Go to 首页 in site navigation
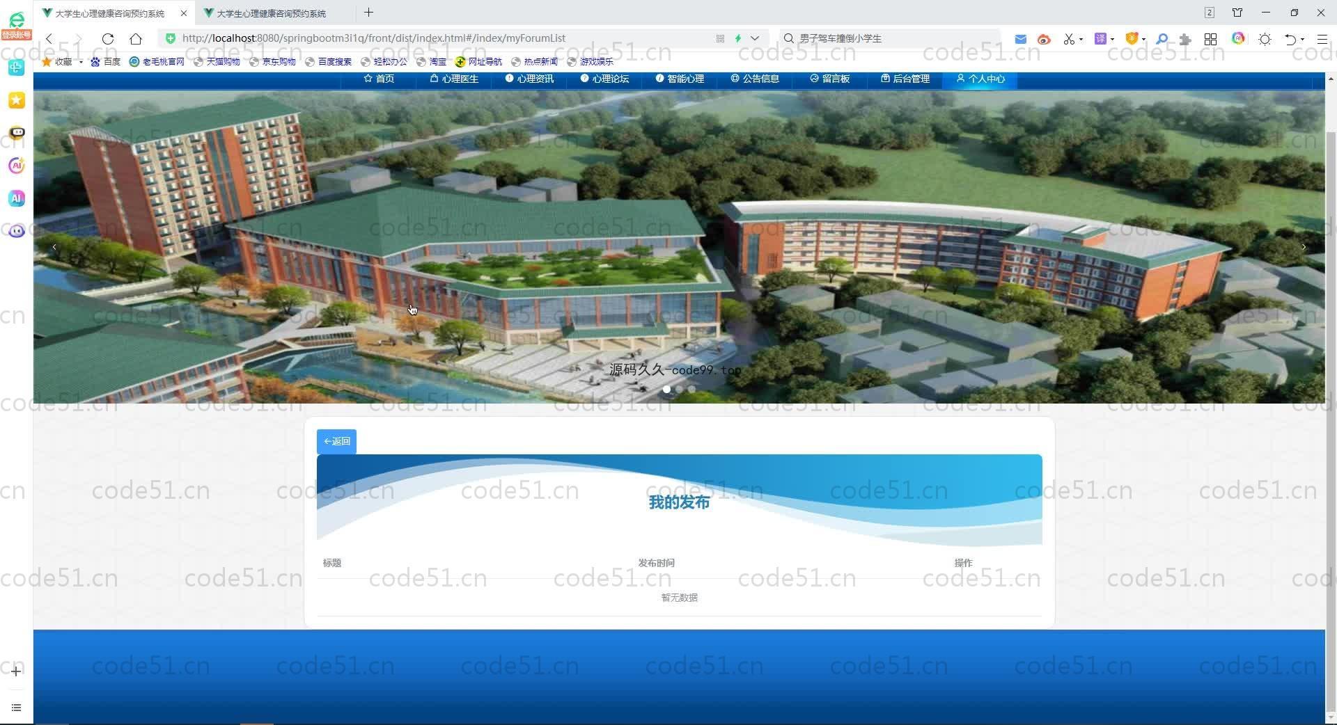Viewport: 1337px width, 725px height. coord(379,79)
